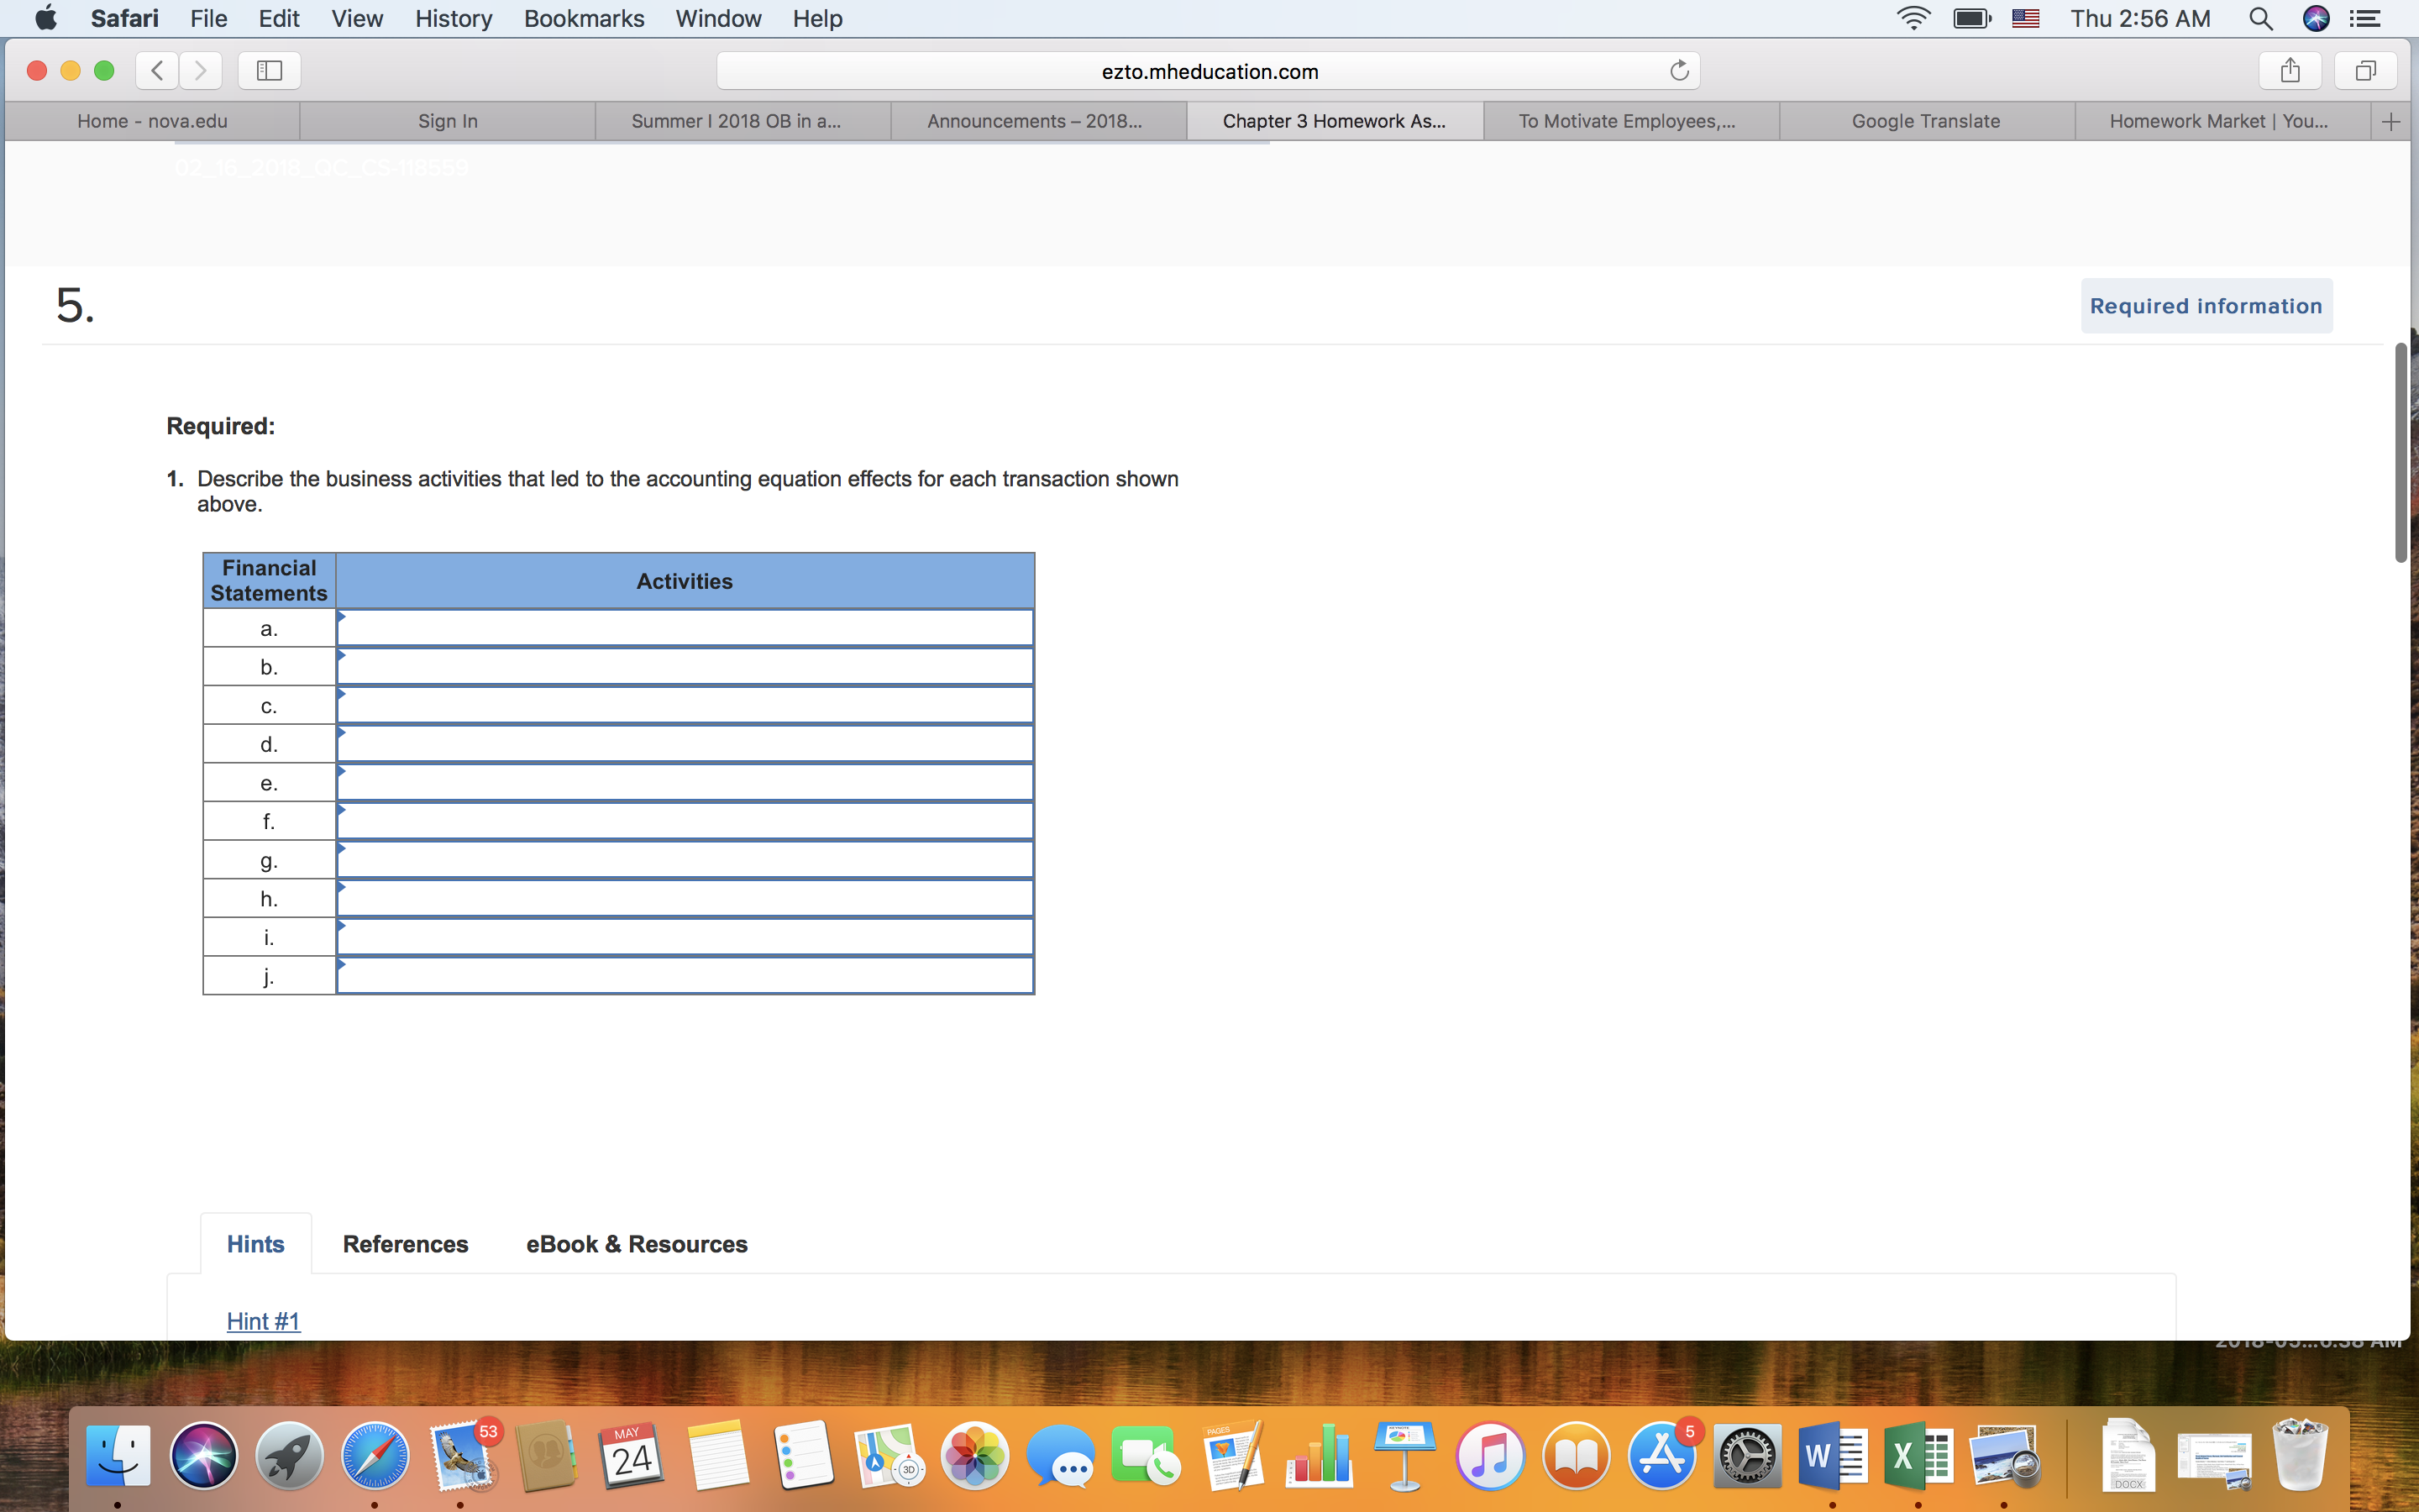The height and width of the screenshot is (1512, 2419).
Task: Open iTunes from the Dock
Action: (1489, 1455)
